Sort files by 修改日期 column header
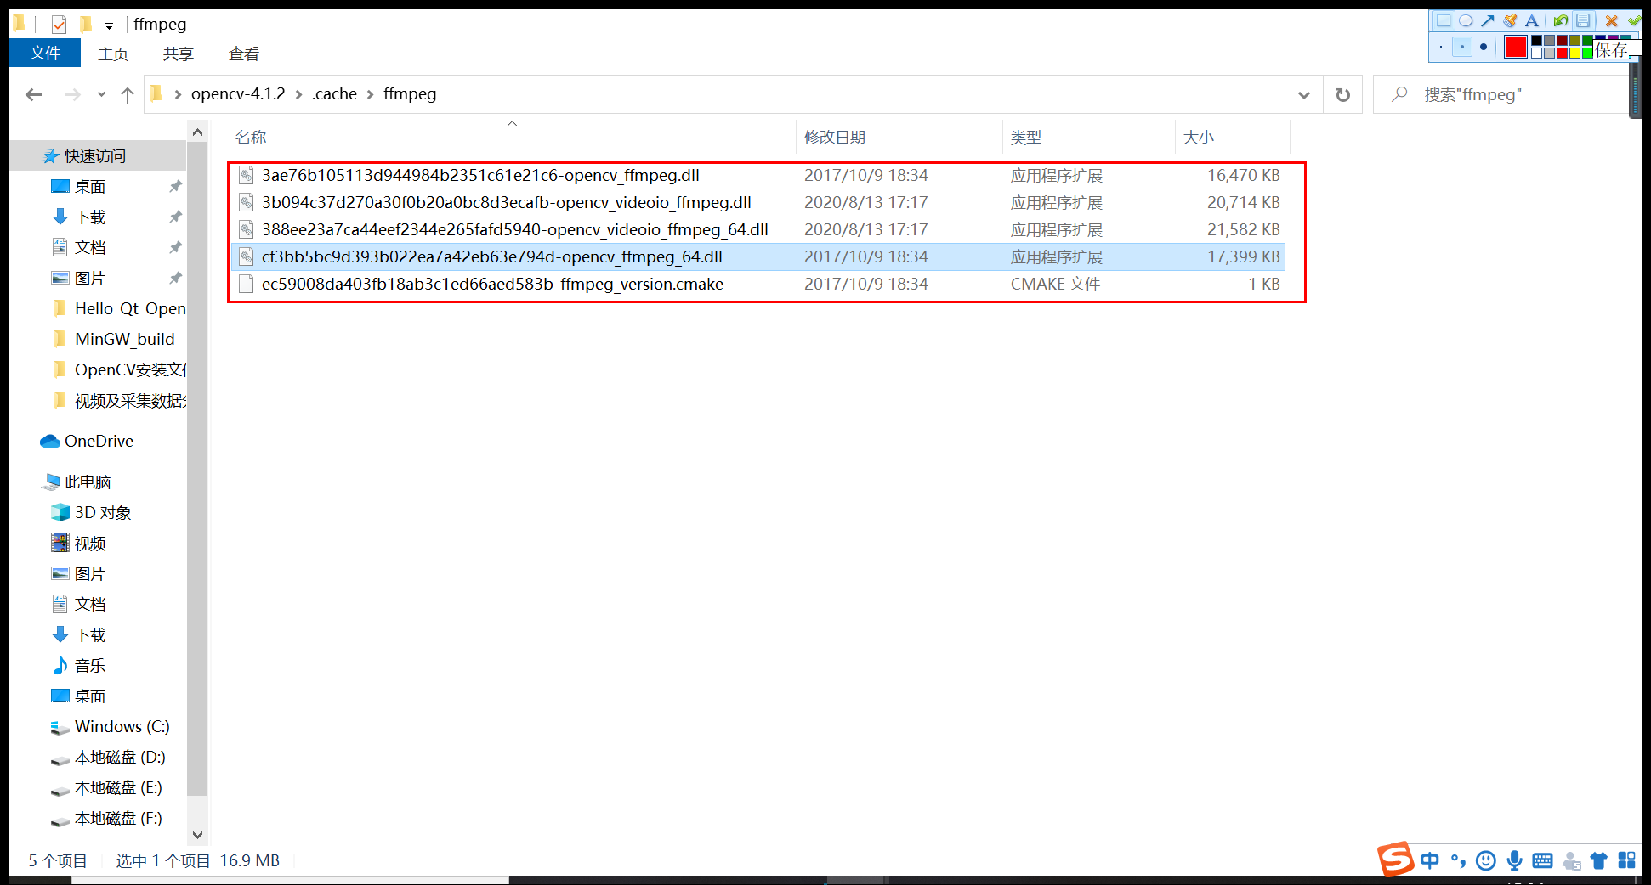 [835, 137]
